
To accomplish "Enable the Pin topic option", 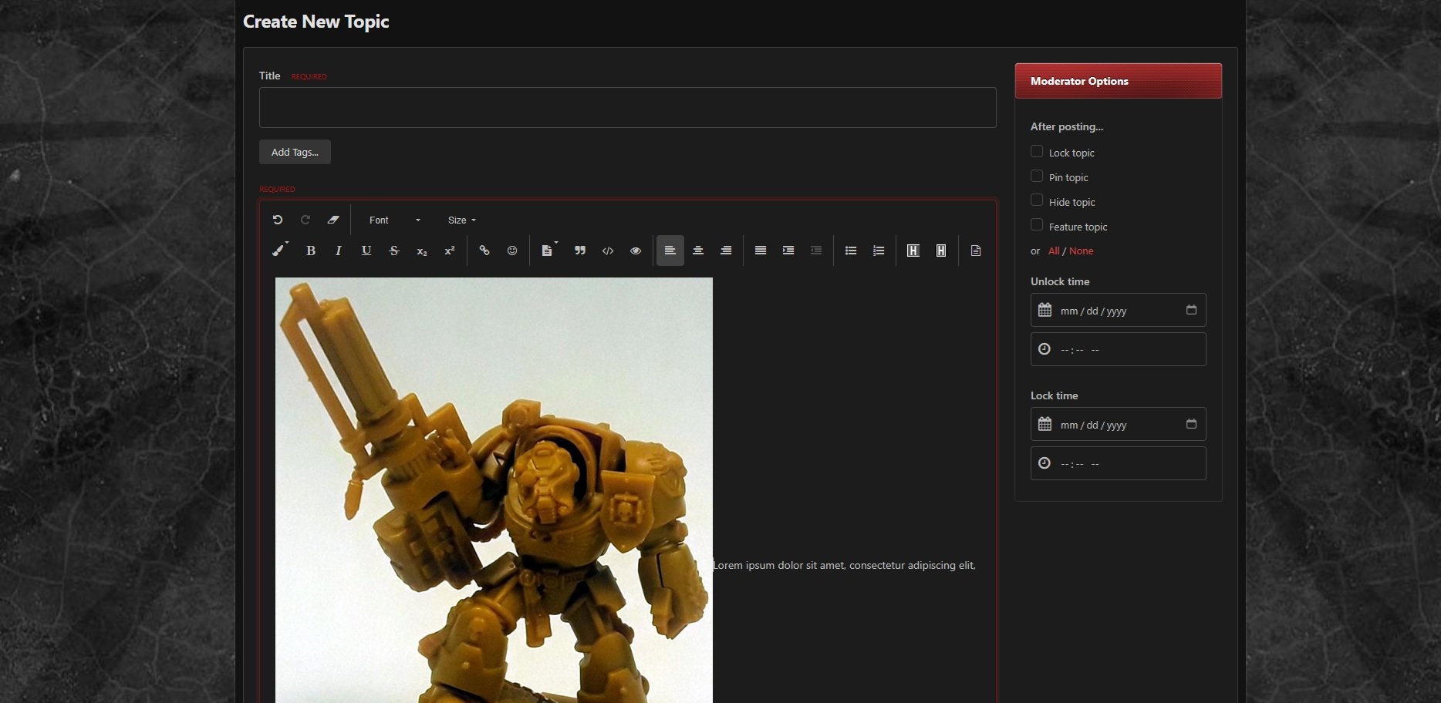I will [x=1037, y=177].
